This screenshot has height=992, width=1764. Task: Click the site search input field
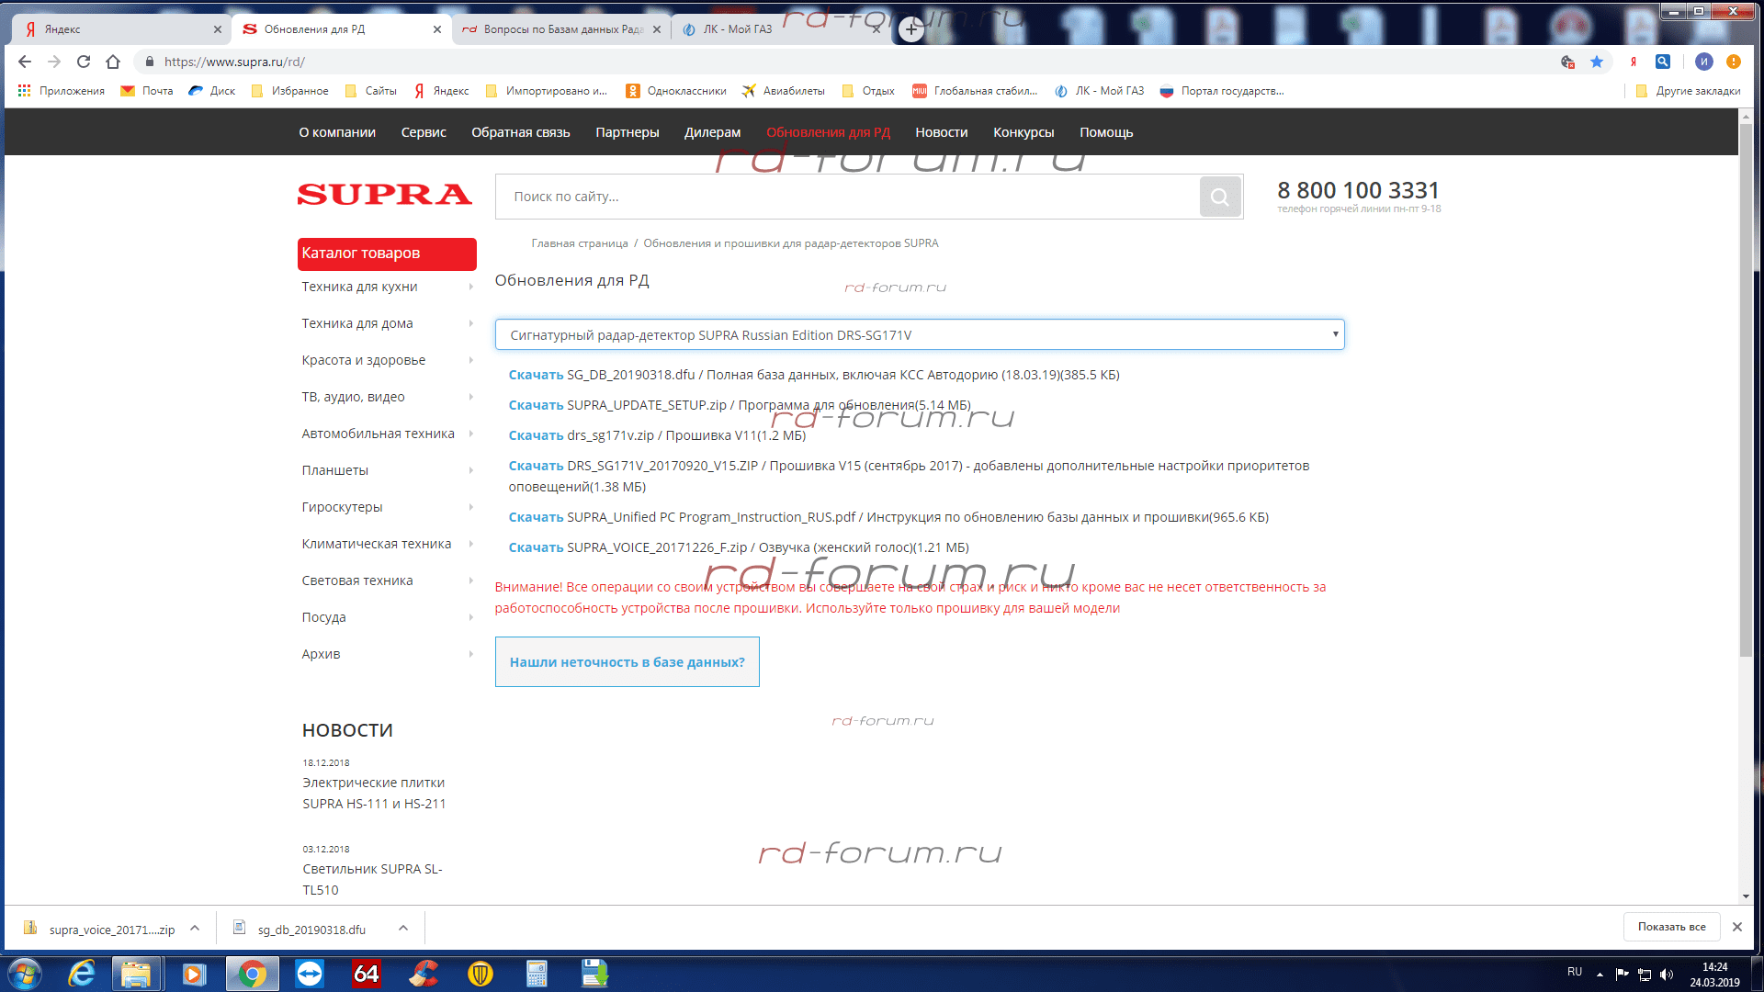pyautogui.click(x=847, y=197)
